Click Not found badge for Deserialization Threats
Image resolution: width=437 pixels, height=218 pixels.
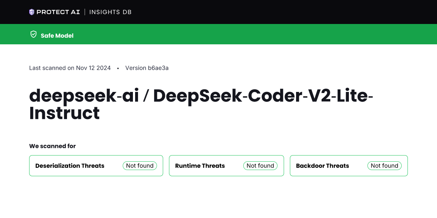pyautogui.click(x=140, y=166)
